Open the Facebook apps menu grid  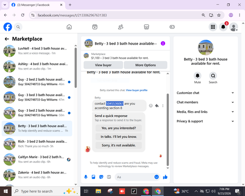coord(213,27)
